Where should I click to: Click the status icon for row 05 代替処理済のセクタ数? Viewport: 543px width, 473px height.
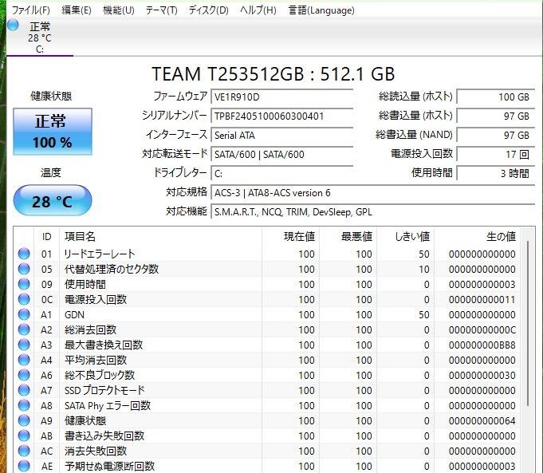click(24, 269)
